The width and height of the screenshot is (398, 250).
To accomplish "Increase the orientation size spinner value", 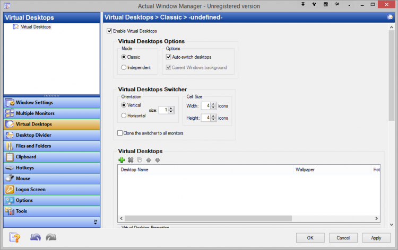I will (x=171, y=108).
